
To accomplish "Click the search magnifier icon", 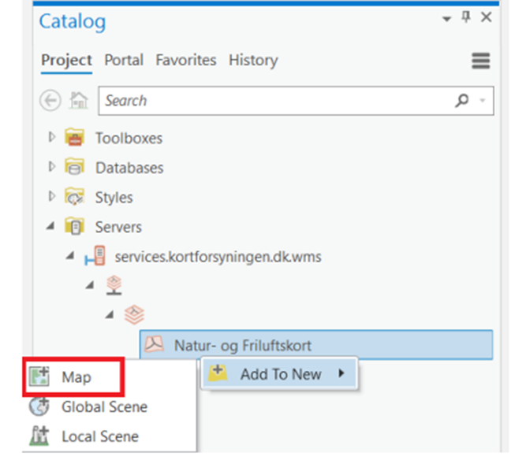I will pos(461,100).
